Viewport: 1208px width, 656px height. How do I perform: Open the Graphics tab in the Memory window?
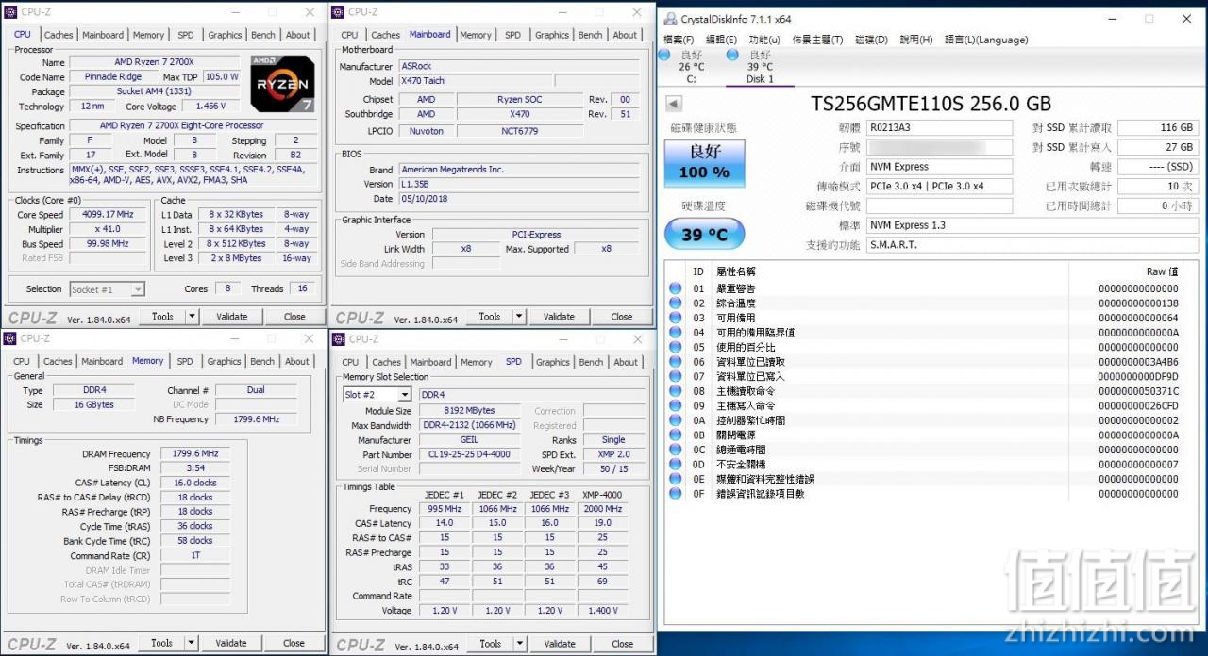[224, 361]
